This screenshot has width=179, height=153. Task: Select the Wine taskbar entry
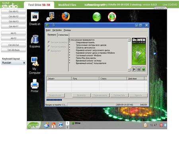pyautogui.click(x=76, y=123)
